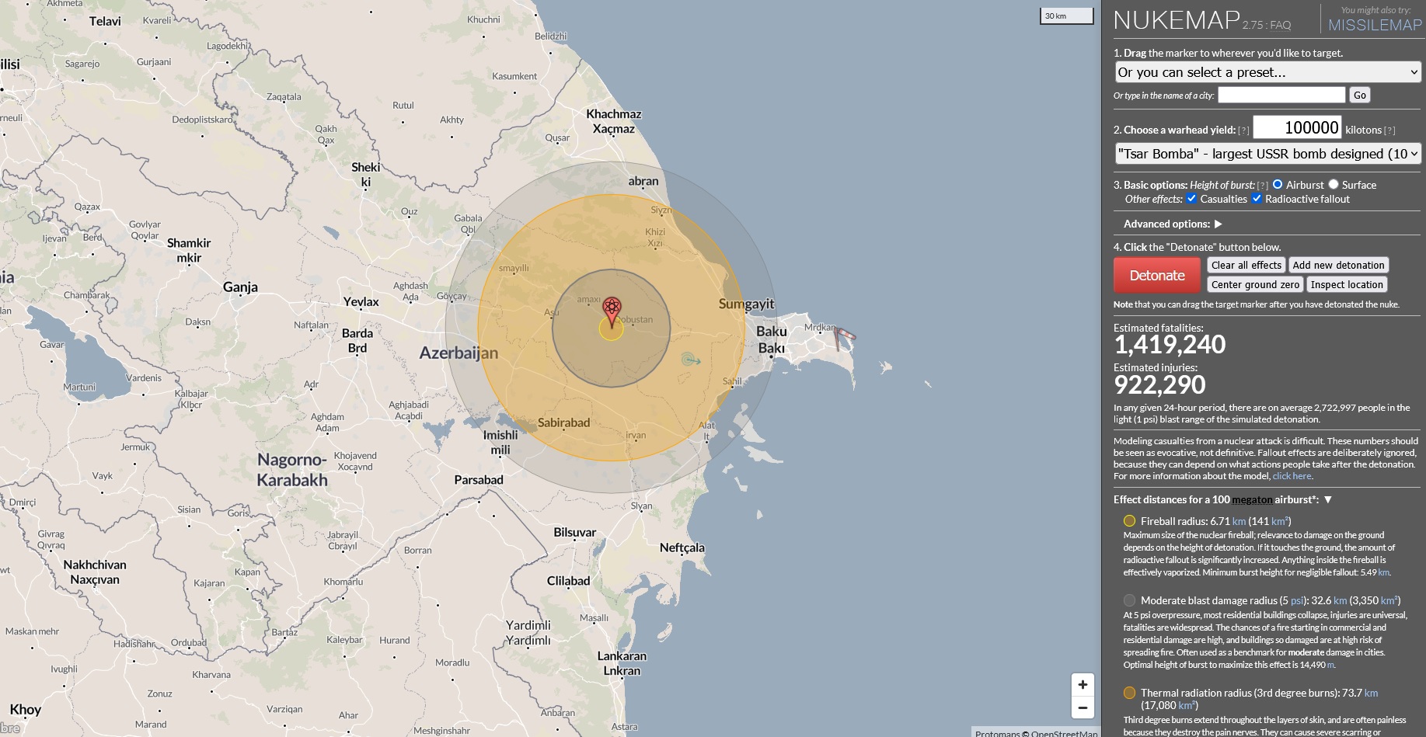Click Add new detonation button

[1338, 265]
